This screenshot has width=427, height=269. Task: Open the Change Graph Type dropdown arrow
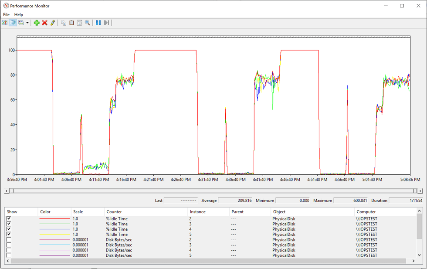click(x=27, y=22)
